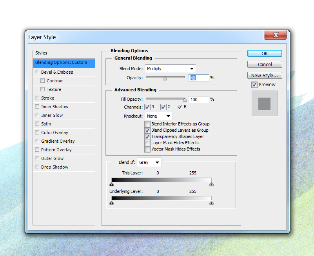This screenshot has height=256, width=314.
Task: Enable the Inner Shadow checkbox
Action: pos(37,106)
